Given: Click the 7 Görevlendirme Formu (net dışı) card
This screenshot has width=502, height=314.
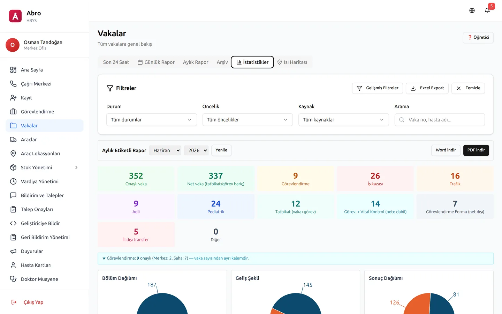Looking at the screenshot, I should click(455, 207).
